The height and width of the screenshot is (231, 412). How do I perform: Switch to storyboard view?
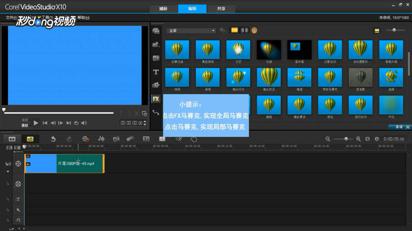pyautogui.click(x=12, y=139)
